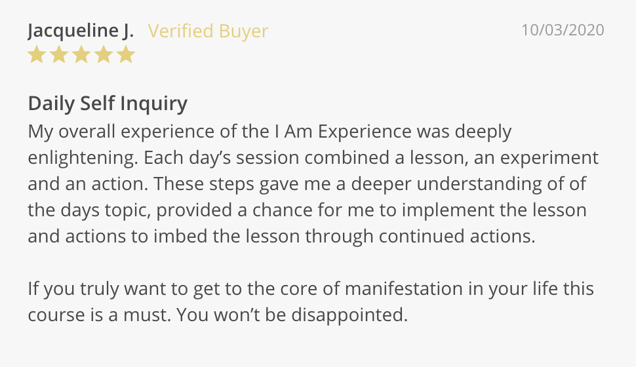
Task: Click the review date 10/03/2020
Action: click(563, 30)
